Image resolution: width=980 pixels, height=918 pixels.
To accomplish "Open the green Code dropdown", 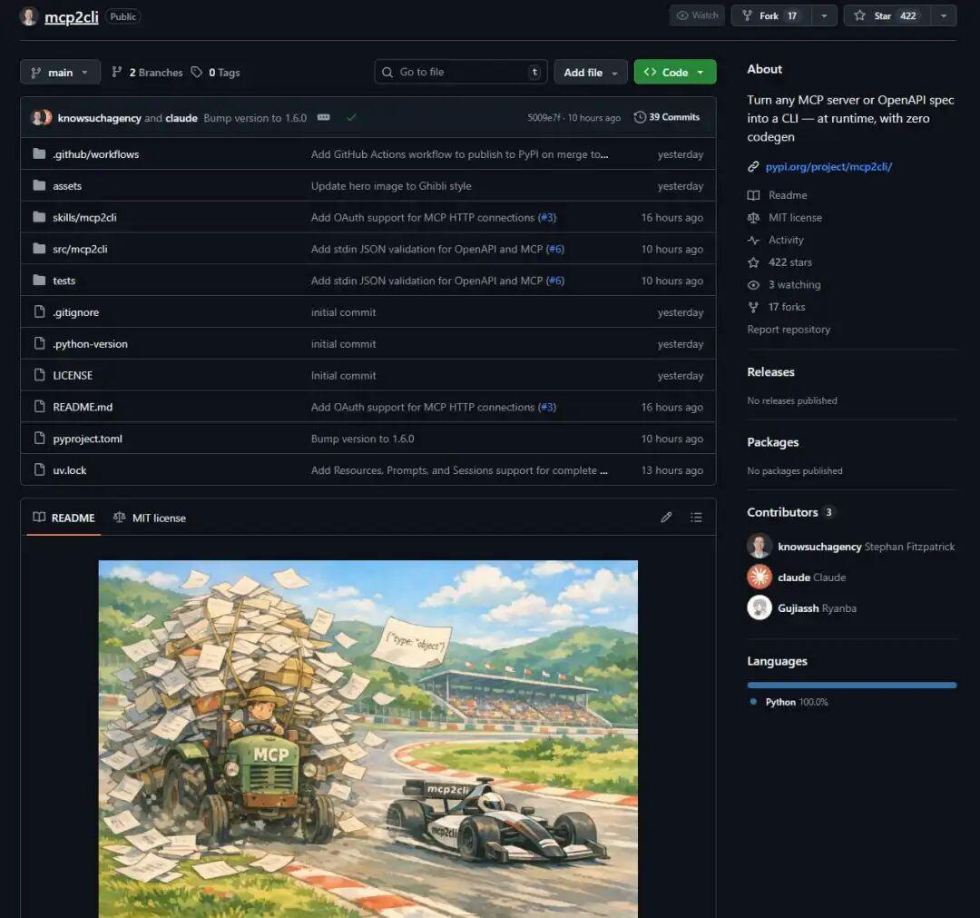I will click(675, 73).
